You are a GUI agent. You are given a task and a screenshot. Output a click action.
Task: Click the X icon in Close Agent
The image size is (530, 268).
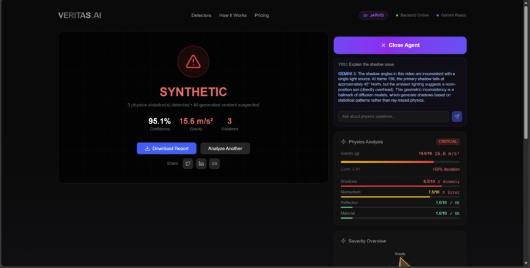coord(383,45)
